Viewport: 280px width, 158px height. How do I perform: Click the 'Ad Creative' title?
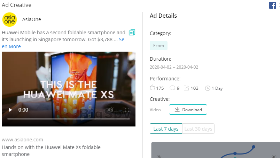(x=17, y=5)
